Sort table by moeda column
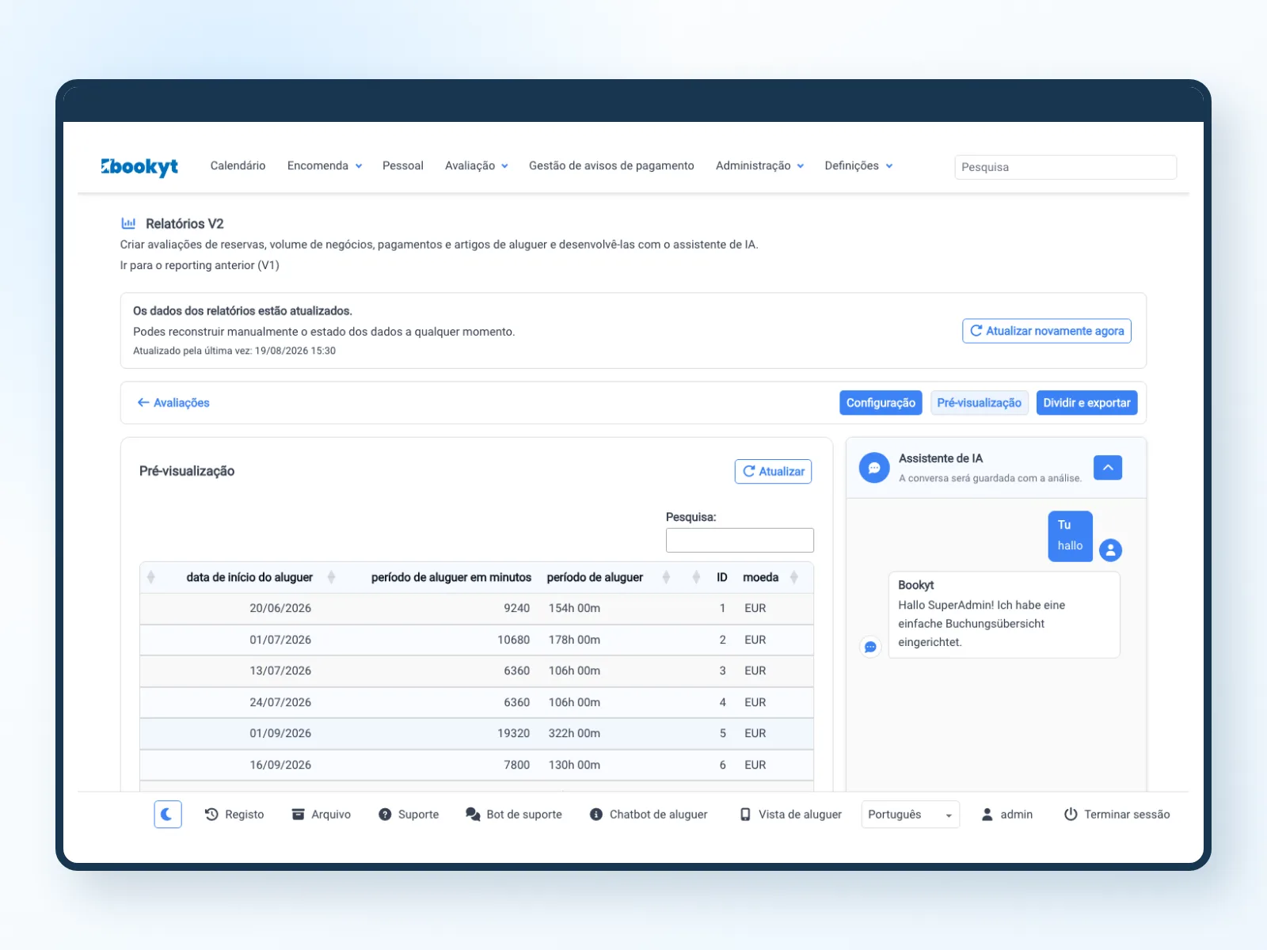This screenshot has height=950, width=1267. [x=760, y=577]
